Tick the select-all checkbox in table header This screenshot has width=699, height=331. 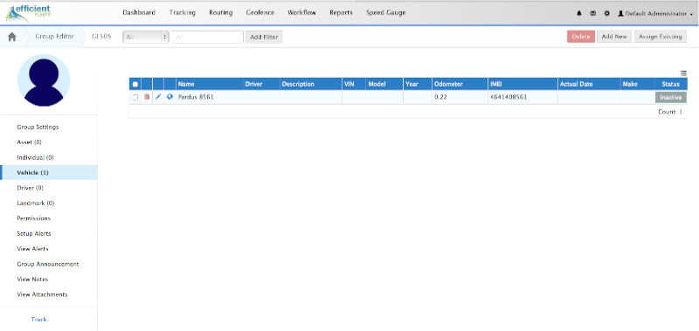(x=135, y=84)
